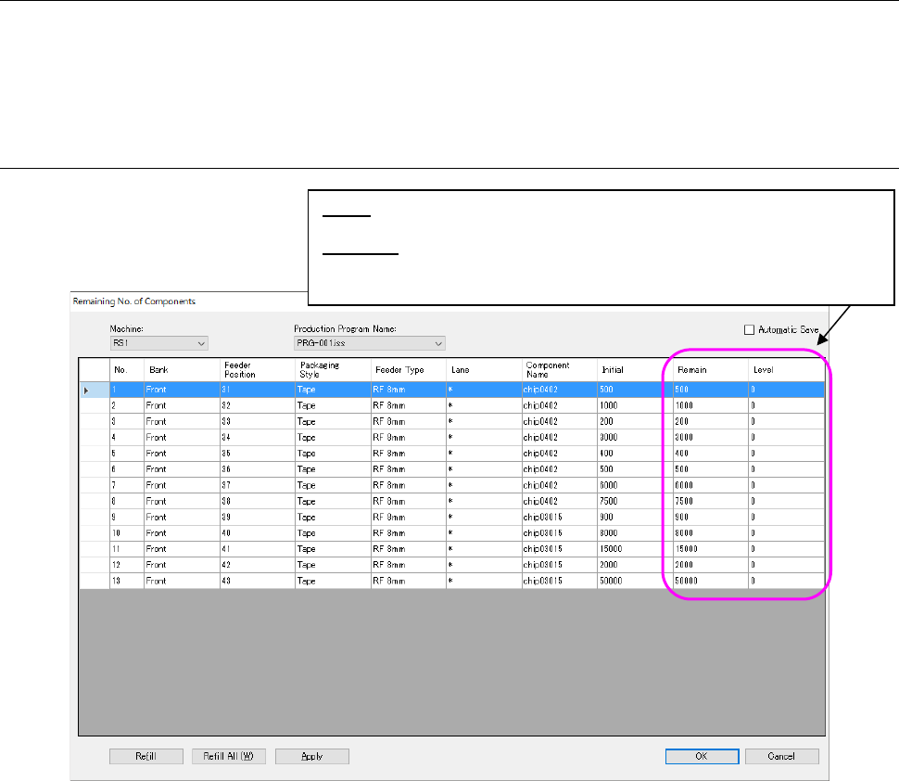
Task: Select the Initial cell showing 7500
Action: (x=628, y=501)
